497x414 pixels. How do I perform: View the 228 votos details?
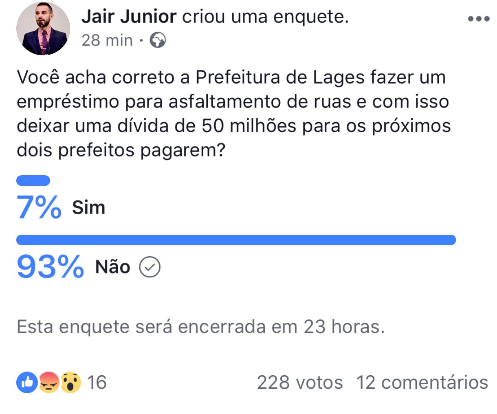(x=300, y=383)
